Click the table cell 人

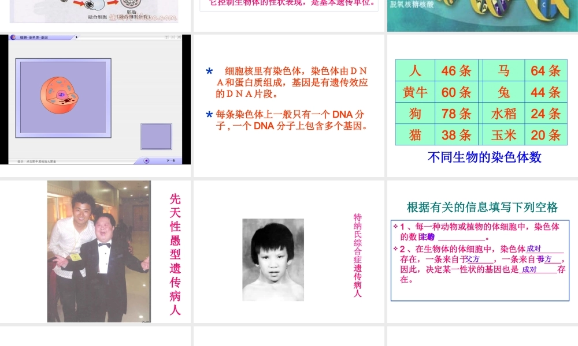tap(415, 70)
